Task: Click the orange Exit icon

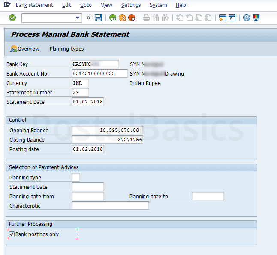Action: tap(122, 18)
